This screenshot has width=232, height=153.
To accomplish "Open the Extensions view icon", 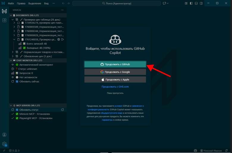I will [4, 20].
